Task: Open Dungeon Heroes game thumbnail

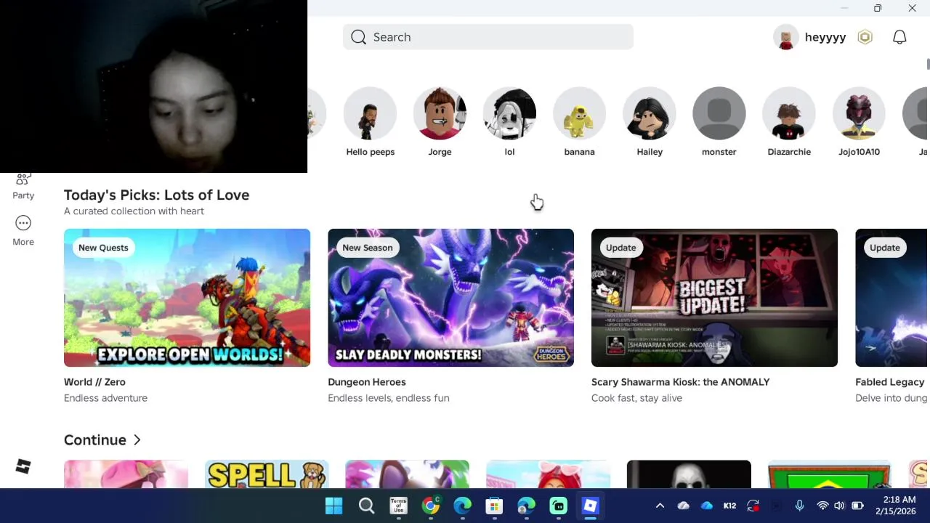Action: coord(450,298)
